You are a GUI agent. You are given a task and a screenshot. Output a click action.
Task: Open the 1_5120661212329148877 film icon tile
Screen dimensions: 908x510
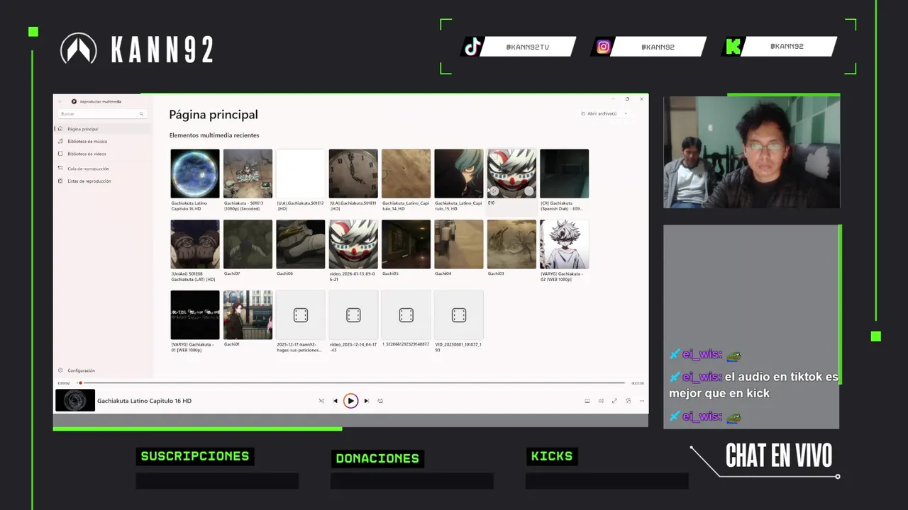[406, 315]
